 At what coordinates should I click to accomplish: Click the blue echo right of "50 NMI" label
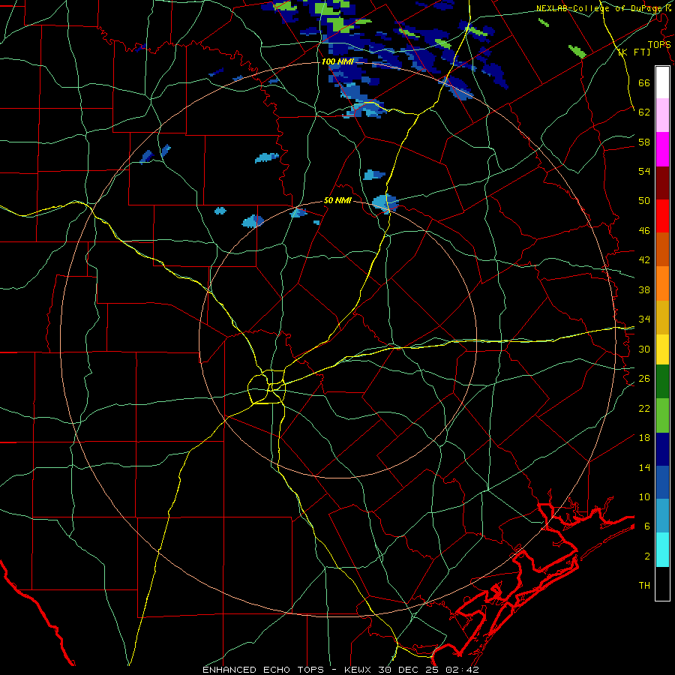[385, 202]
